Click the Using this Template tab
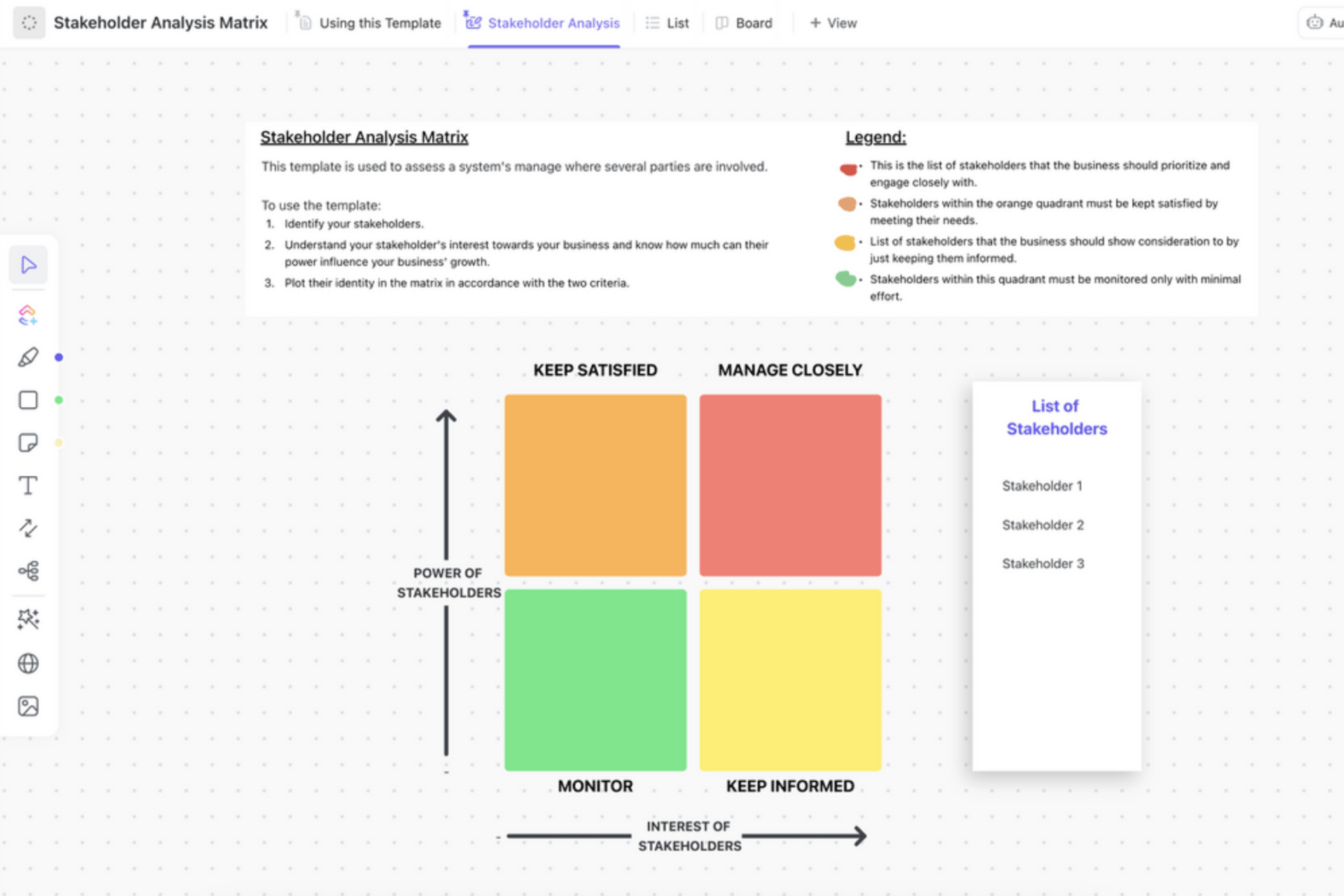The height and width of the screenshot is (896, 1344). point(375,22)
